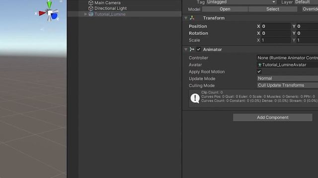Viewport: 318px width, 178px height.
Task: Click the Animator component icon
Action: point(192,49)
